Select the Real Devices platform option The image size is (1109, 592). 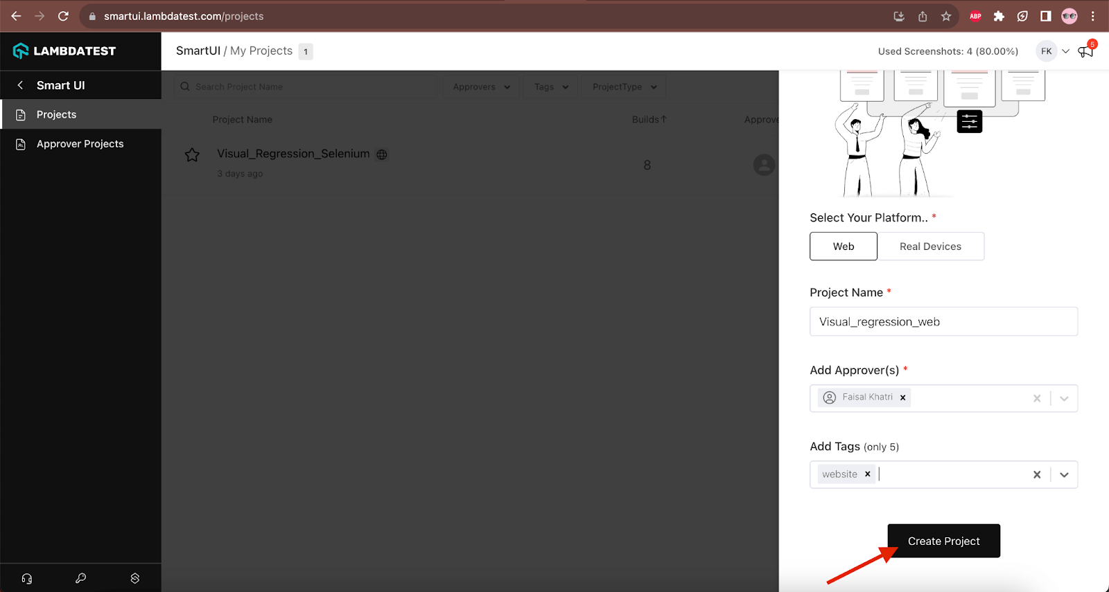coord(931,246)
